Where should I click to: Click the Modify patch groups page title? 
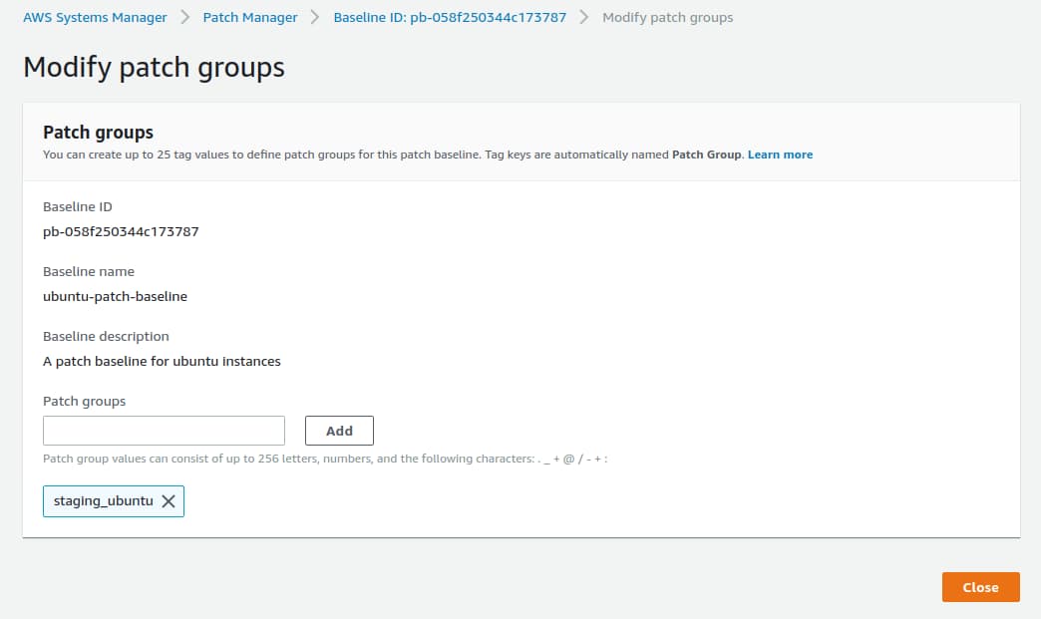click(154, 67)
